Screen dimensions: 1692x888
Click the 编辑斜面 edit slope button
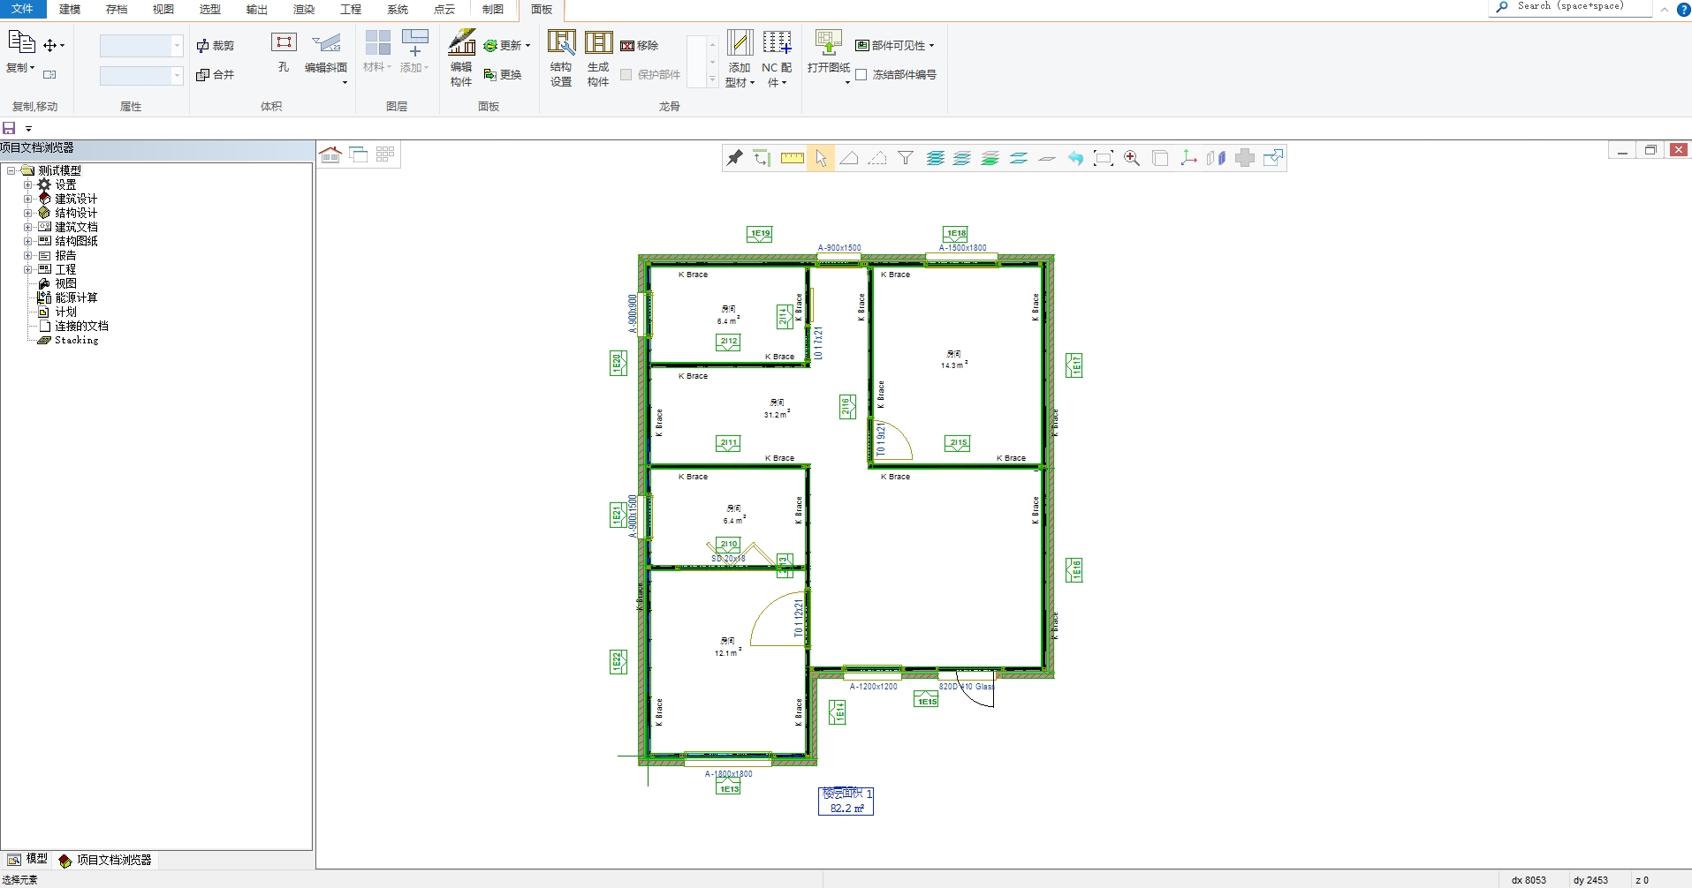tap(326, 55)
